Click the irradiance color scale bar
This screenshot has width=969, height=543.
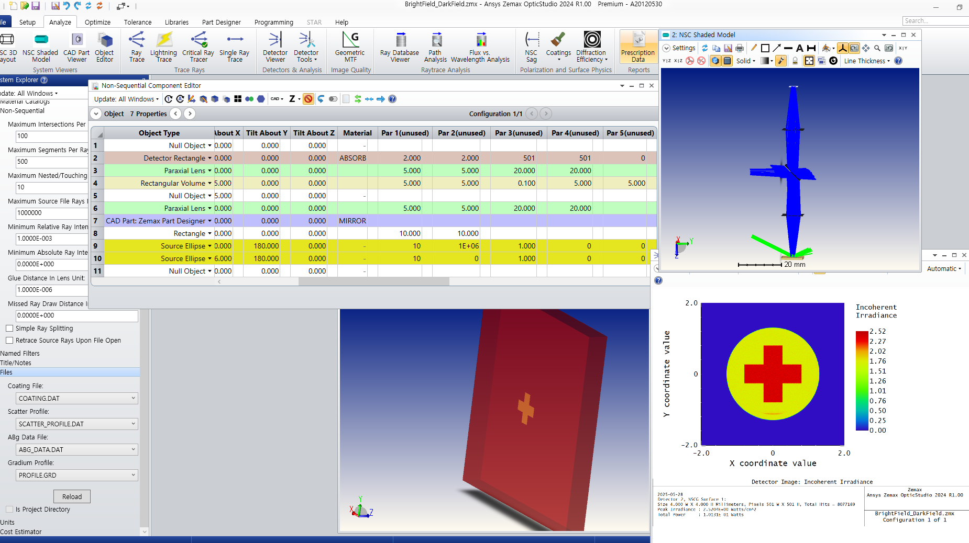click(x=862, y=381)
